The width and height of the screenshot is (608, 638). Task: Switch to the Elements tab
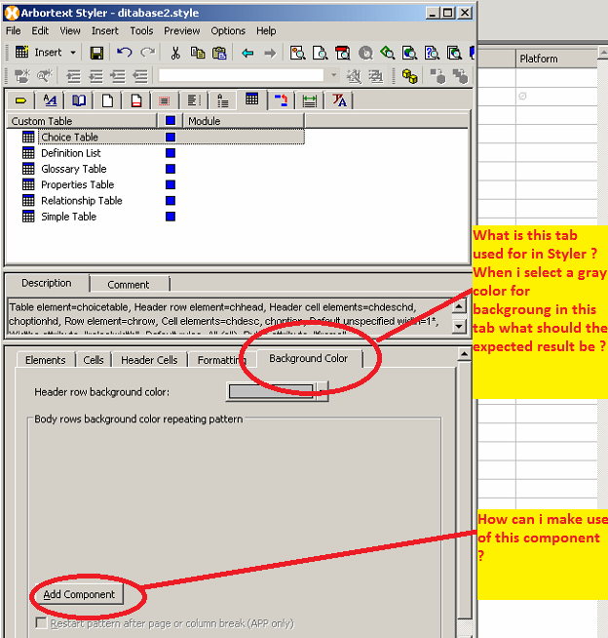[x=45, y=360]
